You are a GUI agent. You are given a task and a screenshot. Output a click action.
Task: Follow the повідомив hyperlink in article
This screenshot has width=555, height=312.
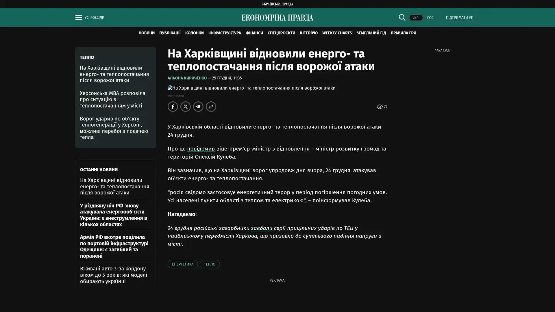[201, 149]
